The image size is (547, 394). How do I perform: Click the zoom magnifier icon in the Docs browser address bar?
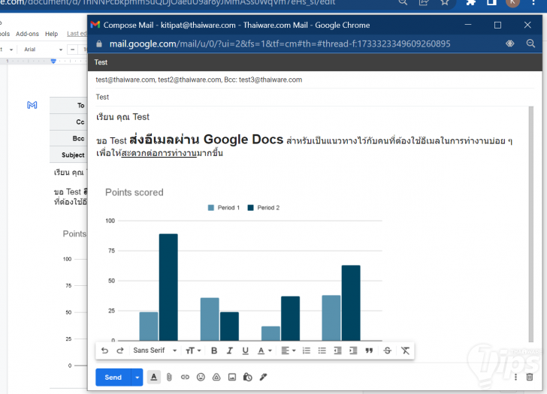403,2
